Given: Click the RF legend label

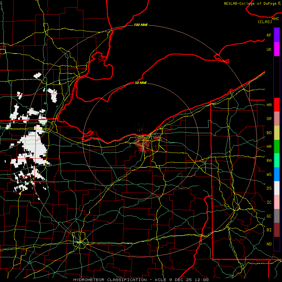Looking at the screenshot, I should pos(269,35).
